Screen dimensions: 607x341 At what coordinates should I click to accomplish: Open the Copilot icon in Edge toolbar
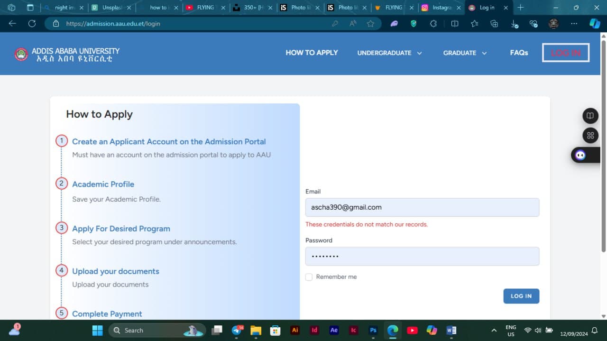click(x=595, y=24)
